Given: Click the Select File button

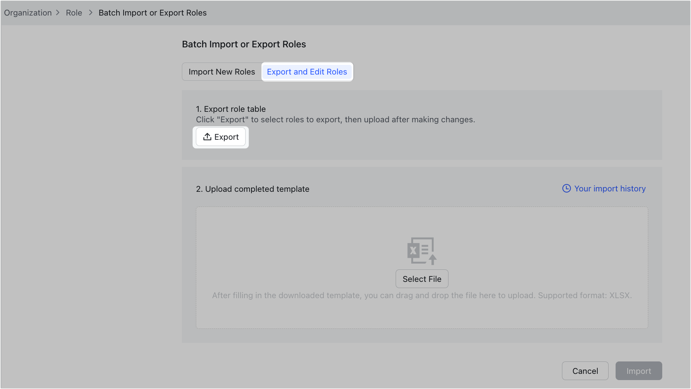Looking at the screenshot, I should pyautogui.click(x=422, y=279).
